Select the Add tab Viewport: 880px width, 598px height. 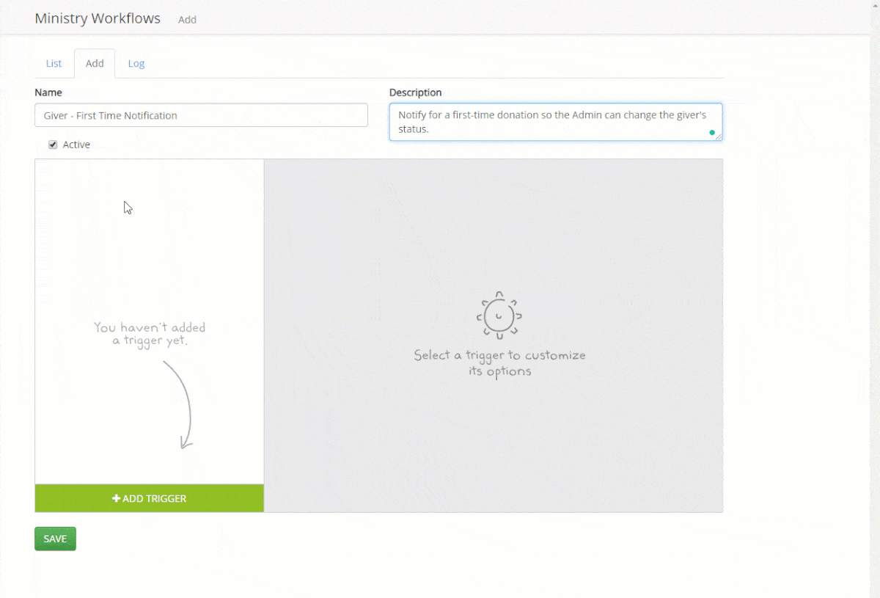[95, 63]
